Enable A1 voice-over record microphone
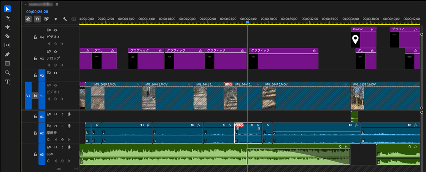Viewport: 426px width, 172px height. (69, 114)
